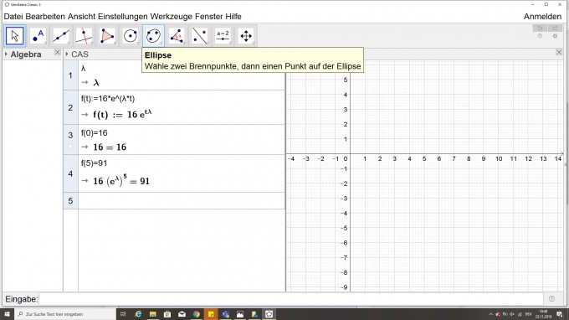Click the Undo button
Image resolution: width=569 pixels, height=320 pixels.
click(540, 28)
